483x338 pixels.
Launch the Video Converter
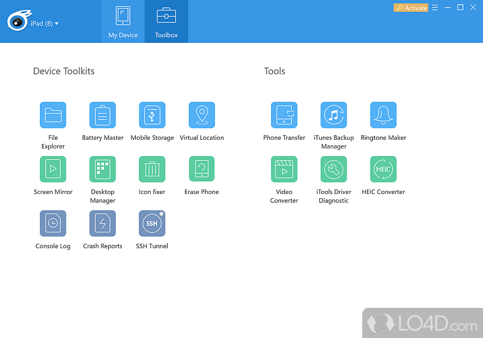[x=284, y=169]
